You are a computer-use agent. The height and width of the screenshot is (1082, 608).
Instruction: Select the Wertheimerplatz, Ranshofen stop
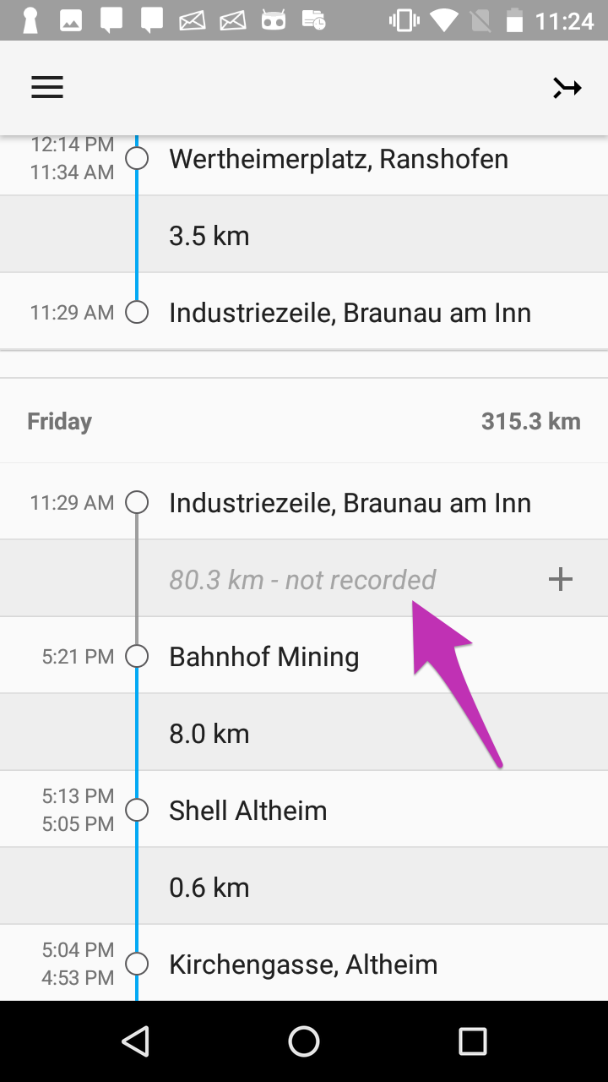click(338, 159)
